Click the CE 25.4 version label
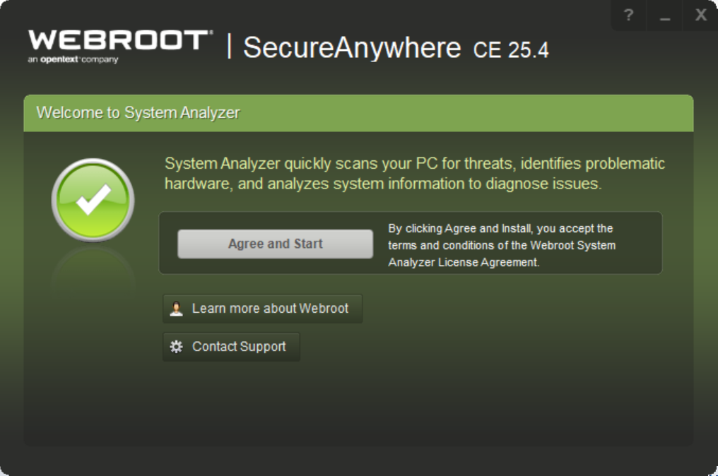 pyautogui.click(x=512, y=50)
